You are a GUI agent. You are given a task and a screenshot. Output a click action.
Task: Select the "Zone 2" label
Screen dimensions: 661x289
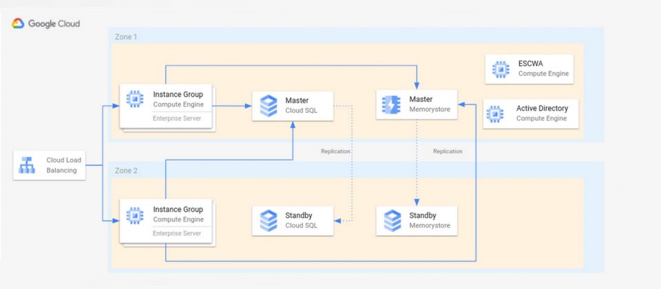[125, 171]
